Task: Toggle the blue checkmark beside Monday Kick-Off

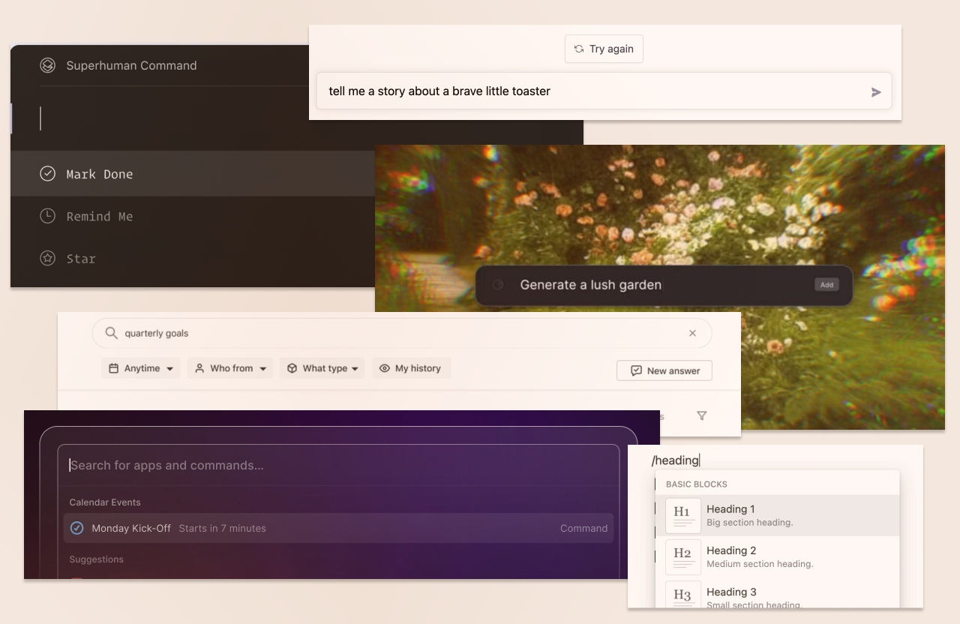Action: (x=76, y=528)
